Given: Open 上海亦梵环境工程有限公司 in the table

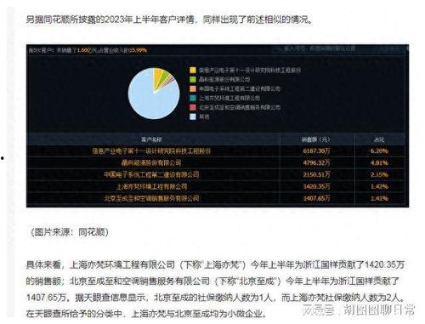Looking at the screenshot, I should pyautogui.click(x=151, y=186).
